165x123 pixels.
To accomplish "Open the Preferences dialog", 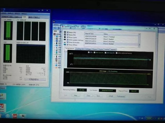I will click(x=121, y=96).
